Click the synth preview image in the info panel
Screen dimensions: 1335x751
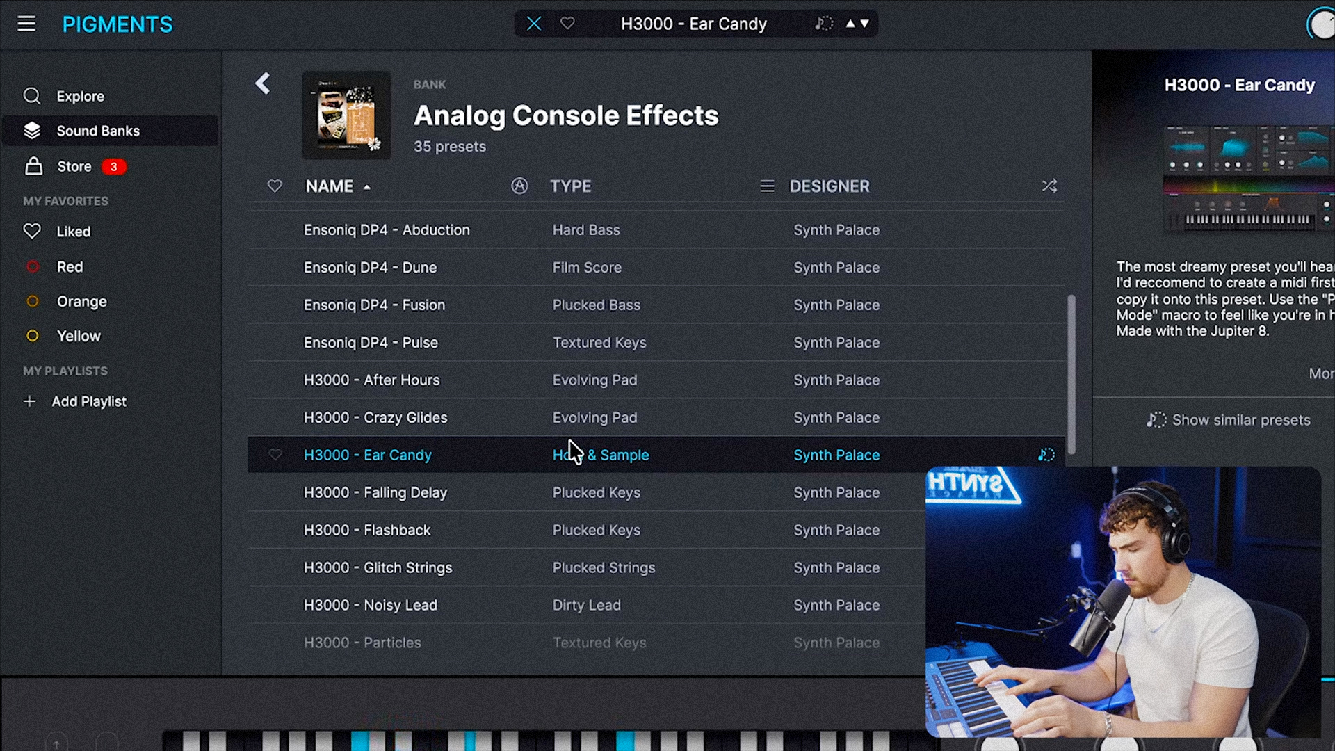coord(1249,178)
